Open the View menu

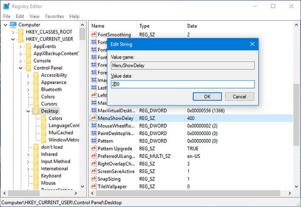tap(34, 16)
